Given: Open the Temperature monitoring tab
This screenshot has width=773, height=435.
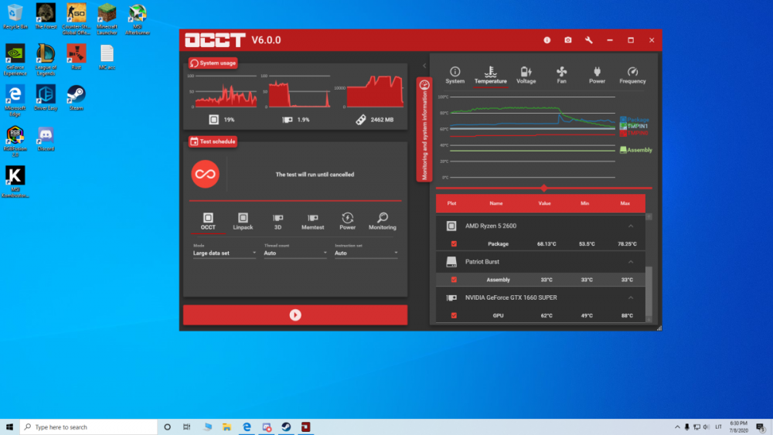Looking at the screenshot, I should pyautogui.click(x=491, y=76).
